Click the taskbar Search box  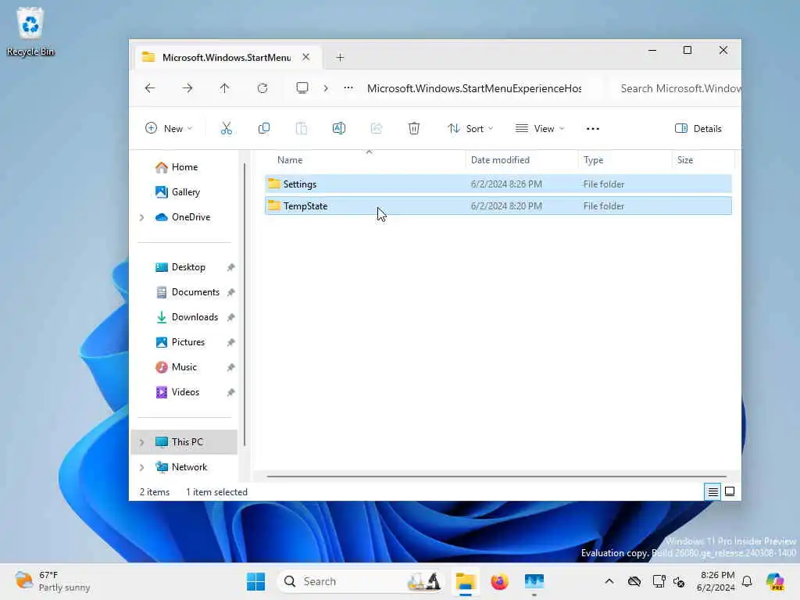tap(361, 581)
